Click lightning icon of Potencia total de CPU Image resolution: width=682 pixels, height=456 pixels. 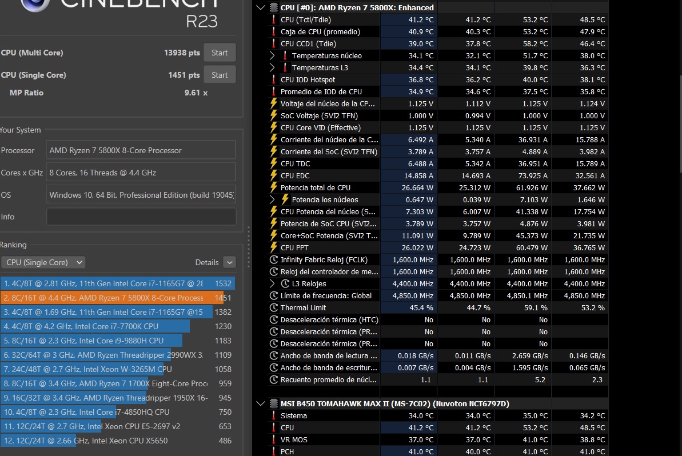tap(274, 188)
